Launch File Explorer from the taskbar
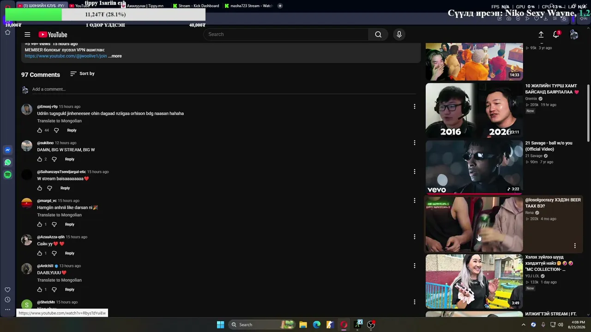The width and height of the screenshot is (591, 332). [x=303, y=325]
